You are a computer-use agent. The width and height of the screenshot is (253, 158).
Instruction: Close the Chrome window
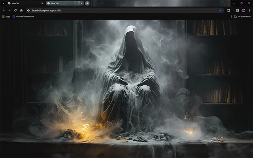(x=249, y=3)
